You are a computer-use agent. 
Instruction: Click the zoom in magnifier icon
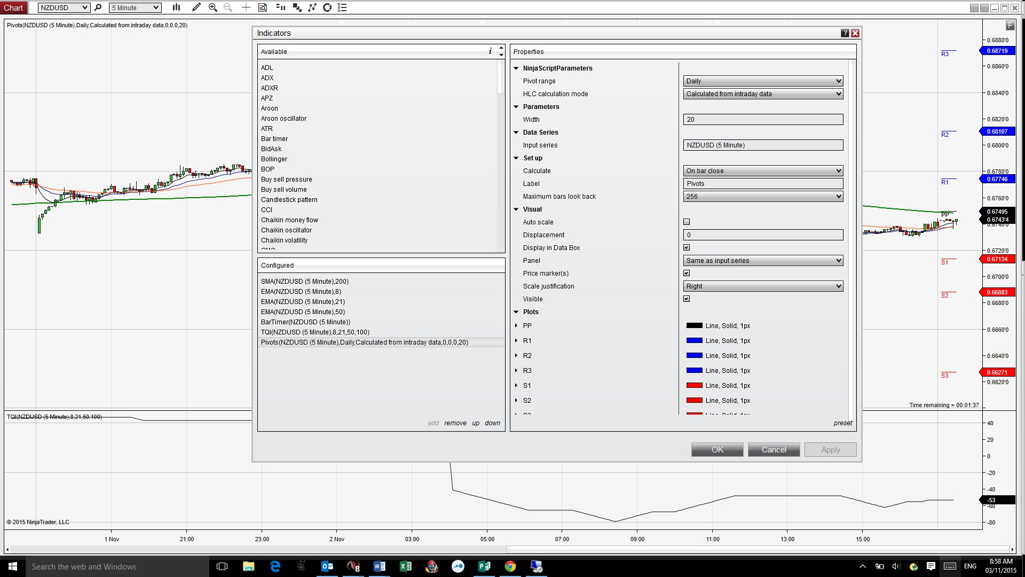click(212, 7)
